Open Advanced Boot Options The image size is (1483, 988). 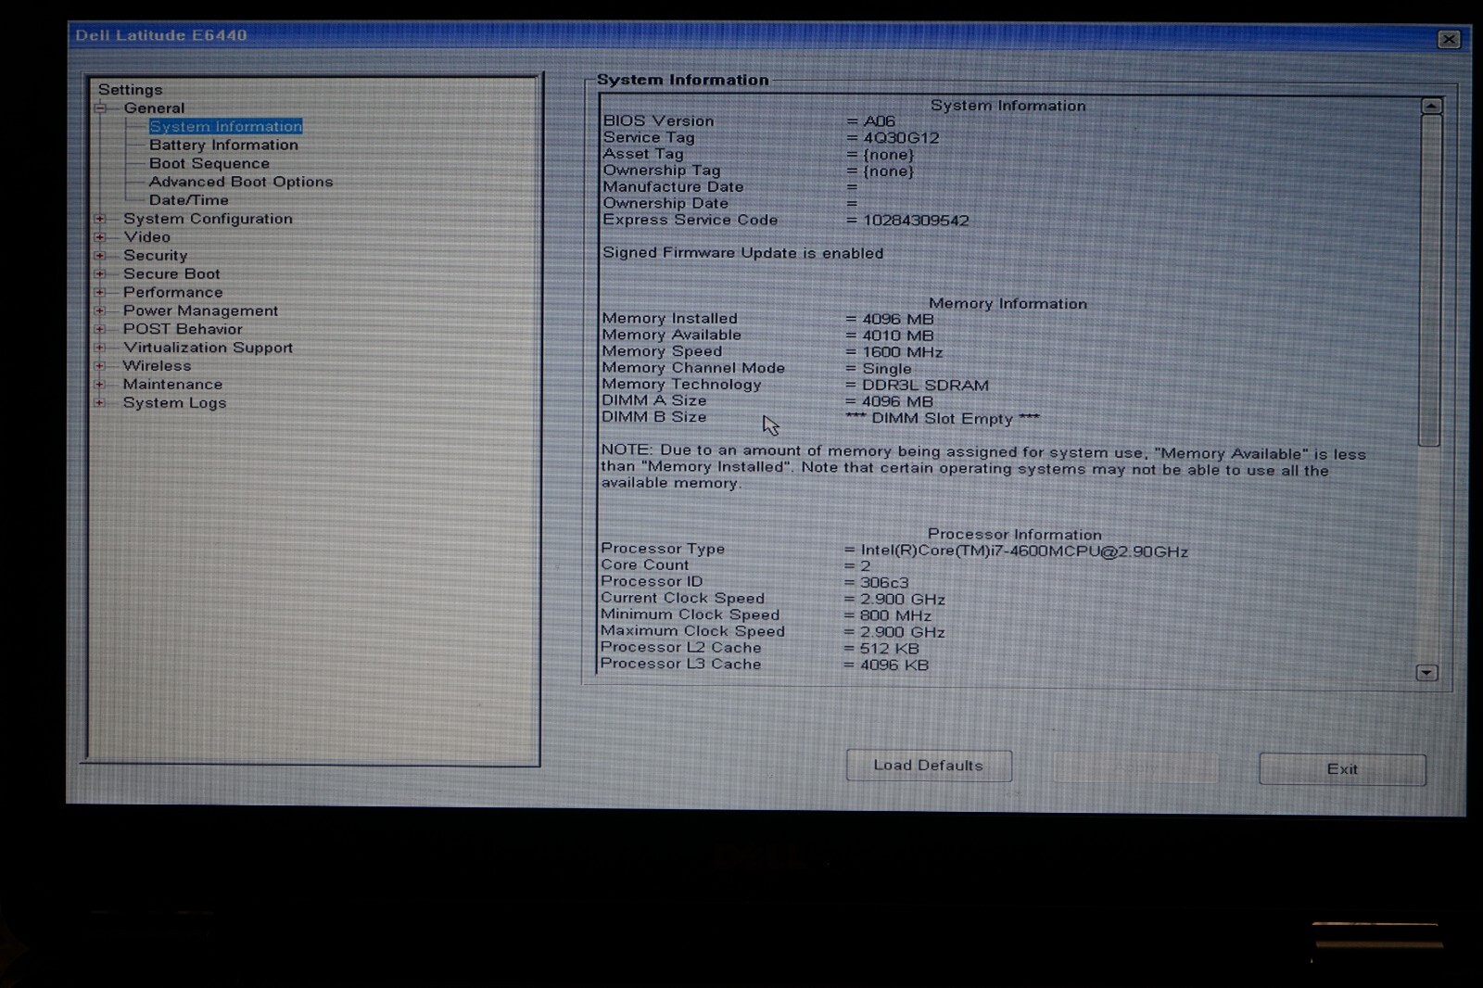[241, 182]
